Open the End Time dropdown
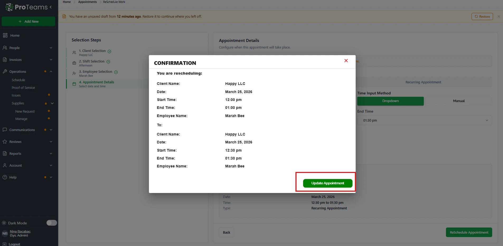The image size is (503, 246). point(424,120)
